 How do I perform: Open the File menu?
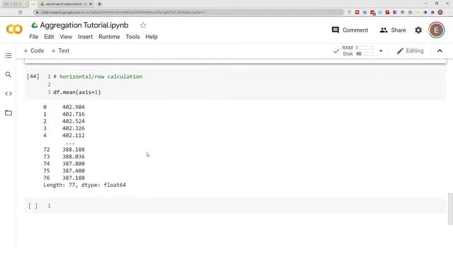tap(34, 37)
